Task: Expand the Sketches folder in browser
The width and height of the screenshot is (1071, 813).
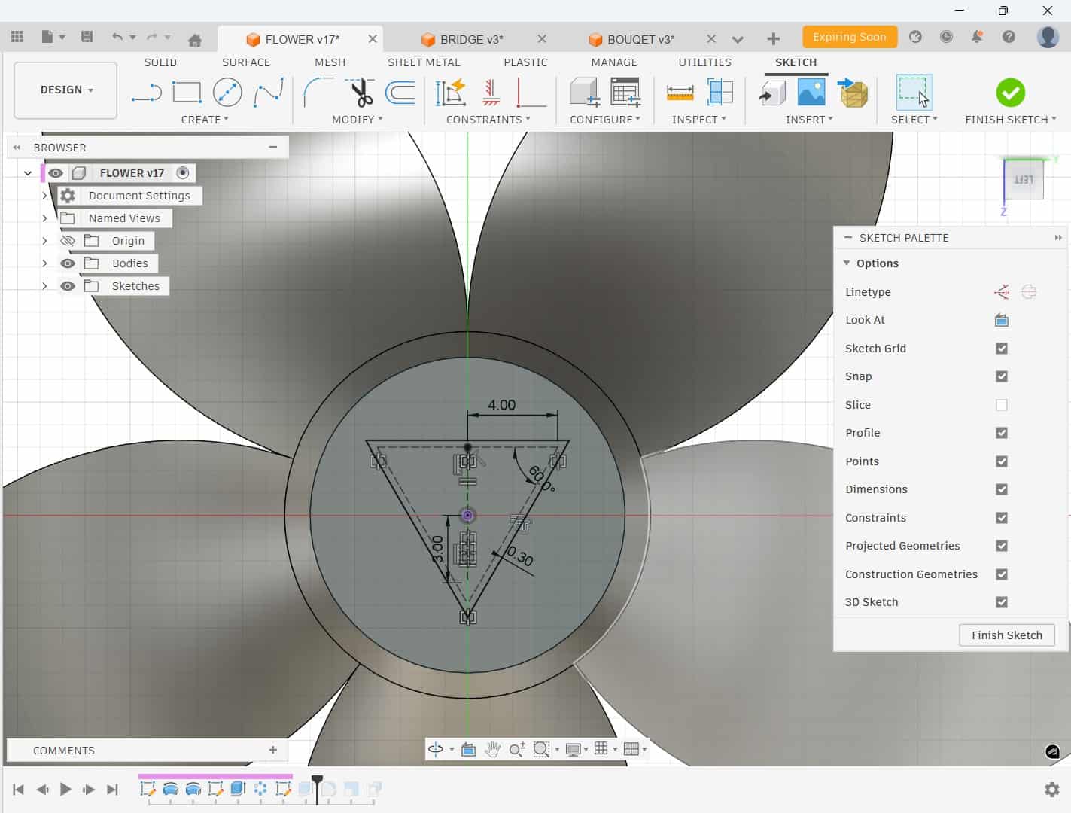Action: coord(44,286)
